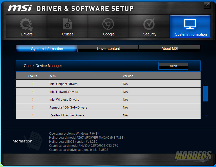Click N/A version of Intel Chipset Drivers
The image size is (216, 167).
click(125, 84)
